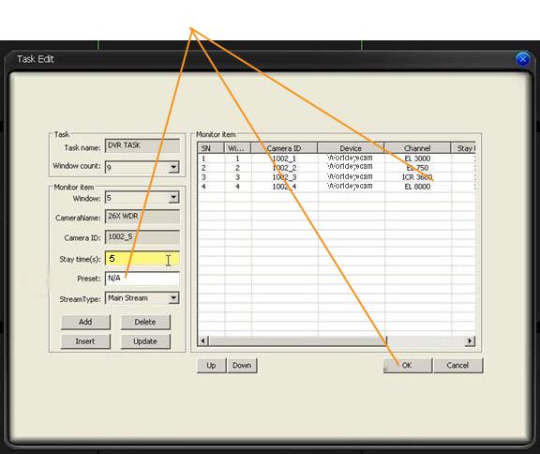This screenshot has width=540, height=454.
Task: Focus the Stay time(s) field
Action: (142, 259)
